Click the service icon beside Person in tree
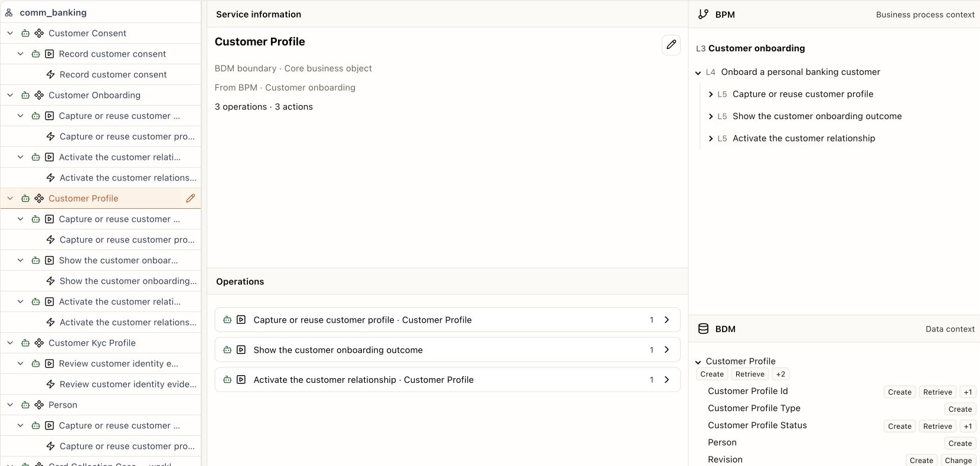Viewport: 980px width, 466px height. coord(39,405)
